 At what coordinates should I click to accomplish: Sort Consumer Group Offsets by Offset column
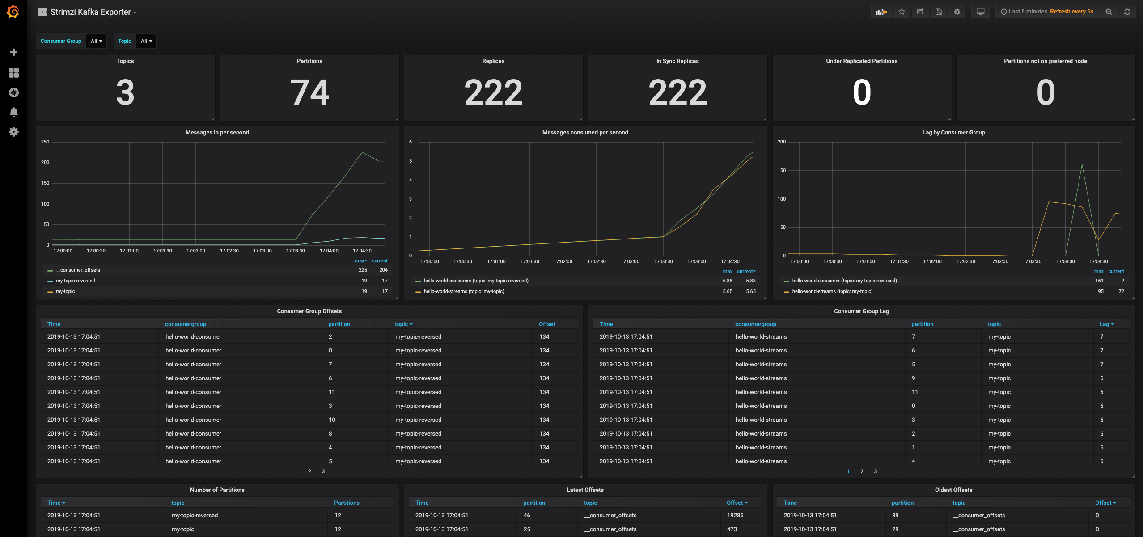pyautogui.click(x=546, y=324)
